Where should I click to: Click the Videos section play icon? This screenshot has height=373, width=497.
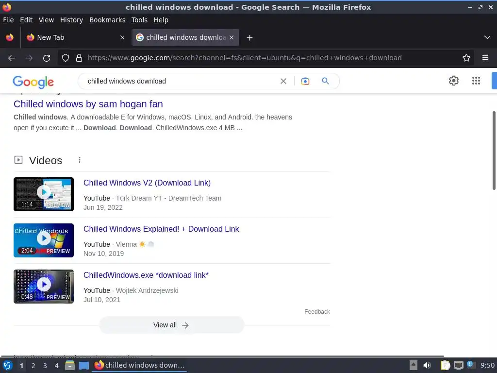[18, 160]
